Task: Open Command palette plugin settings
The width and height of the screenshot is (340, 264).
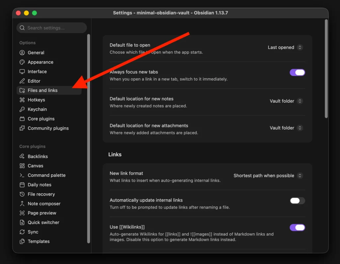Action: [49, 175]
